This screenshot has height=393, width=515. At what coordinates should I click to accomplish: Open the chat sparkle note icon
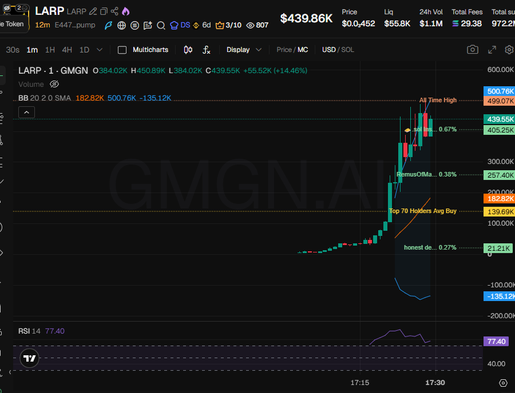point(148,25)
